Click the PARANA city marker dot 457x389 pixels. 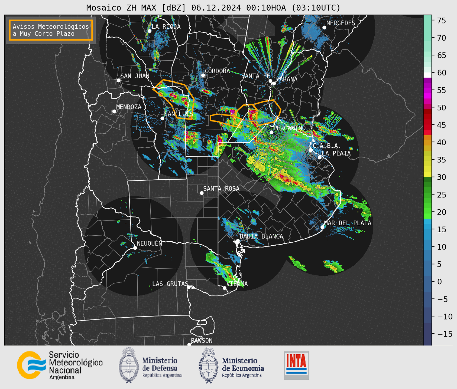click(274, 83)
